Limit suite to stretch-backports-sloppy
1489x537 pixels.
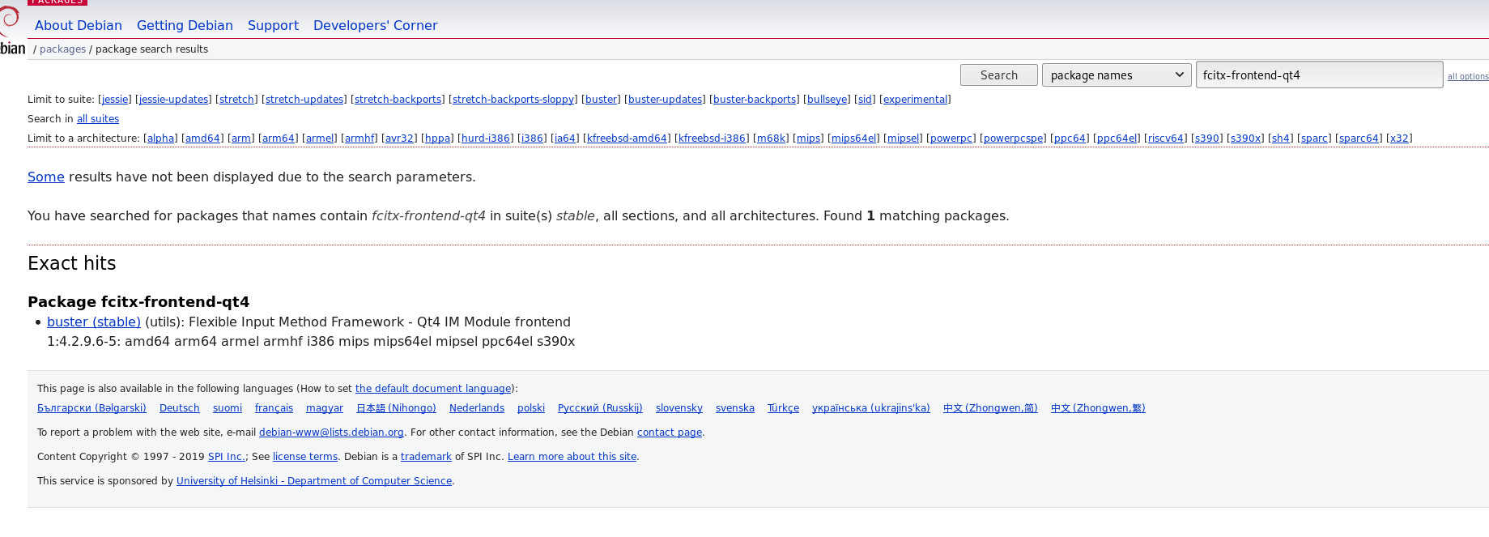pos(513,100)
